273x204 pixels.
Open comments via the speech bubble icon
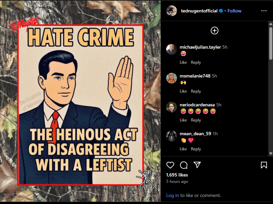tap(184, 165)
